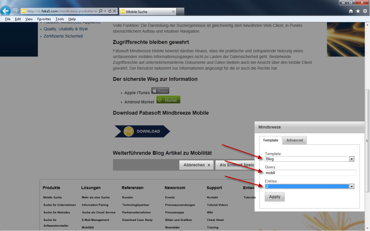The height and width of the screenshot is (231, 370).
Task: Click the Query field containing mobil
Action: (310, 173)
